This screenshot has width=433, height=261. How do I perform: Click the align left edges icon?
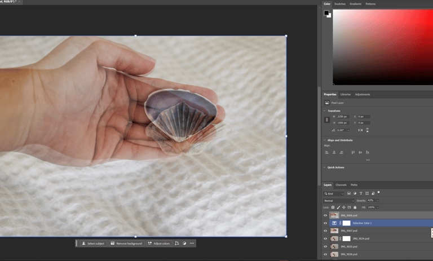[327, 152]
